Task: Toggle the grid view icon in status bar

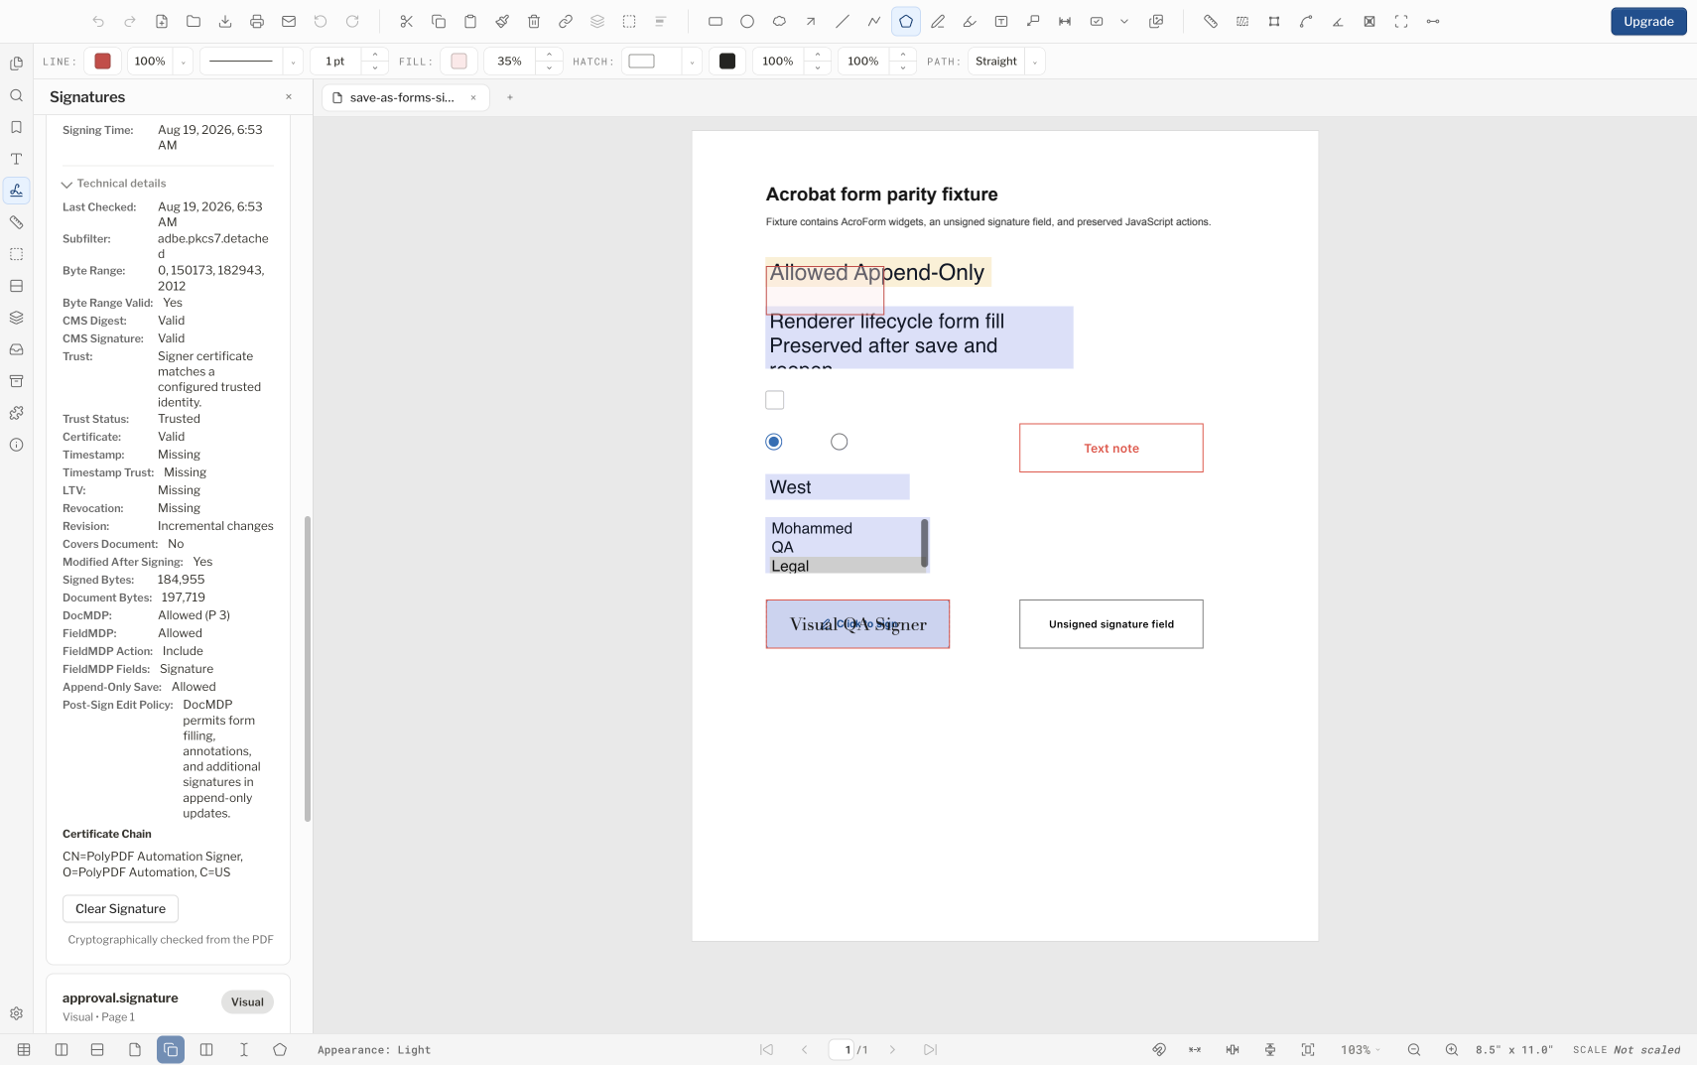Action: pos(24,1049)
